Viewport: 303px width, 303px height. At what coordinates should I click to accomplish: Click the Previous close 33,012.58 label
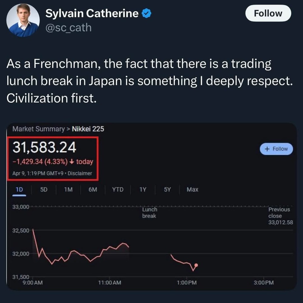[x=280, y=216]
